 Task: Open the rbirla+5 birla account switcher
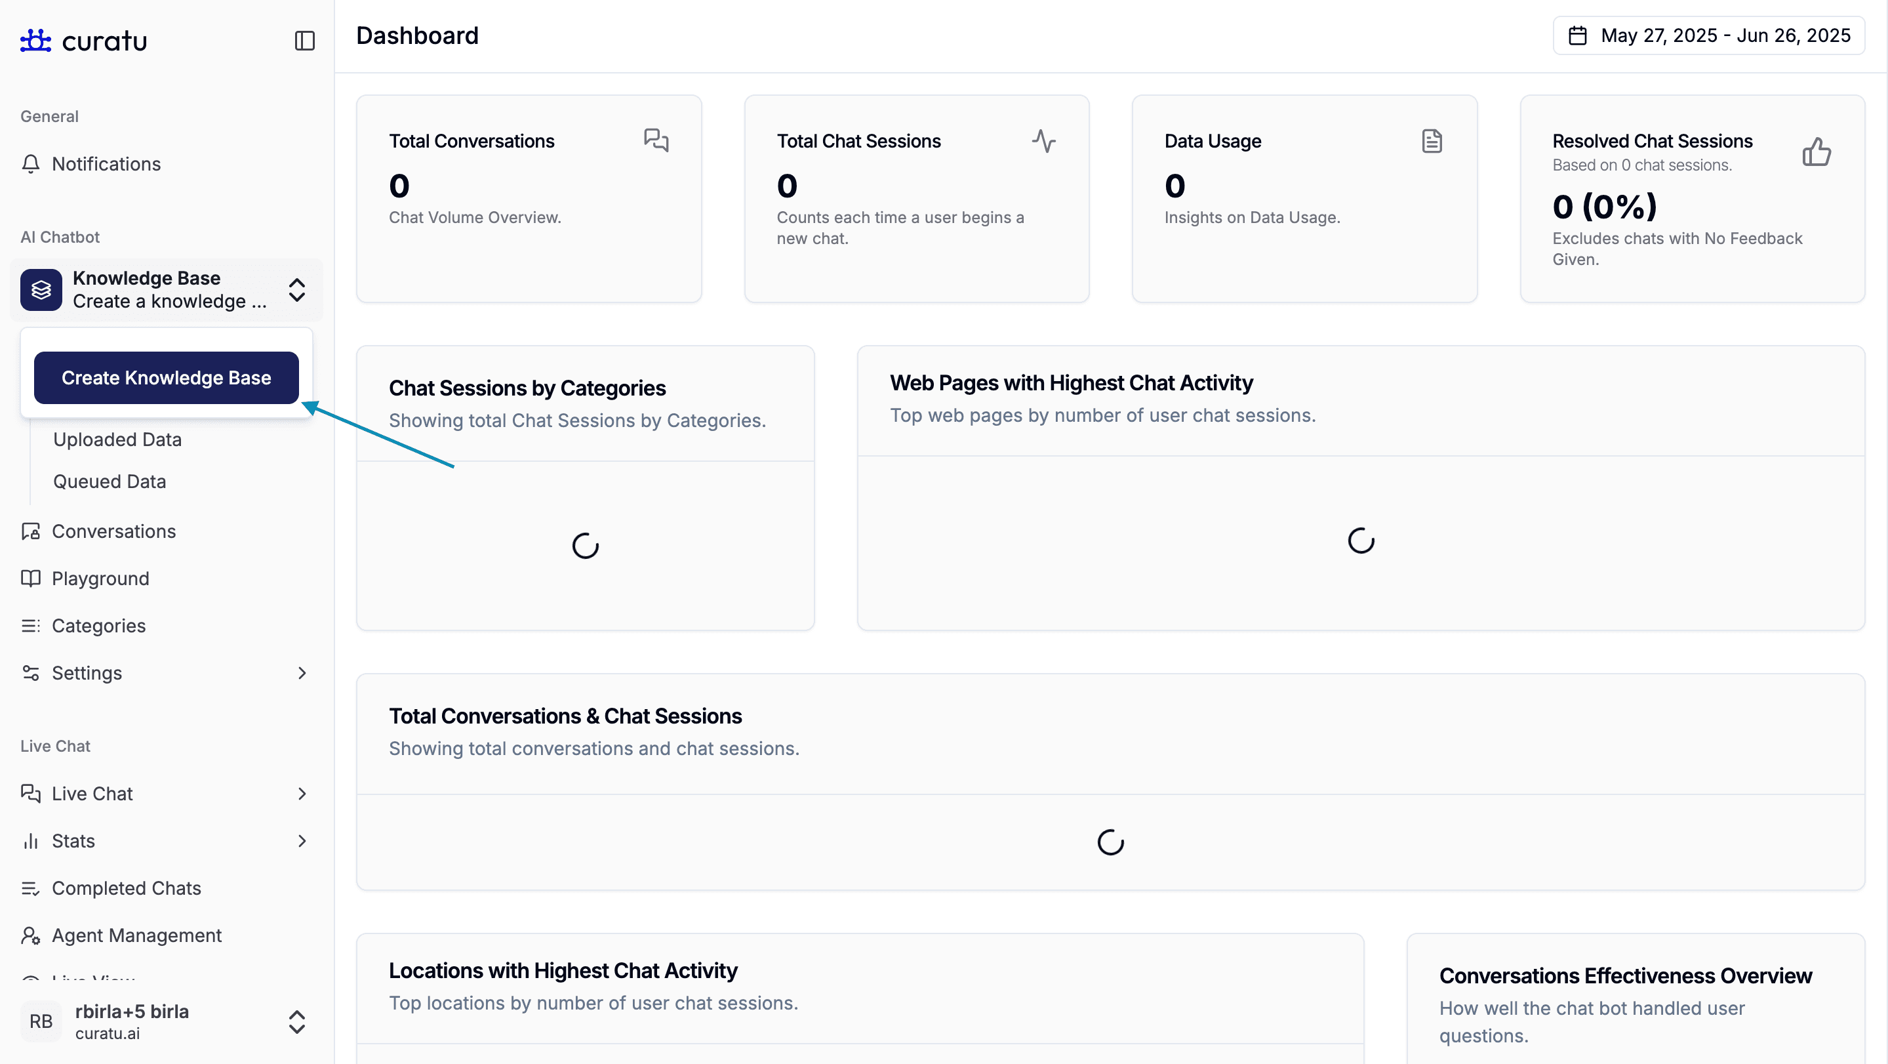pyautogui.click(x=167, y=1021)
